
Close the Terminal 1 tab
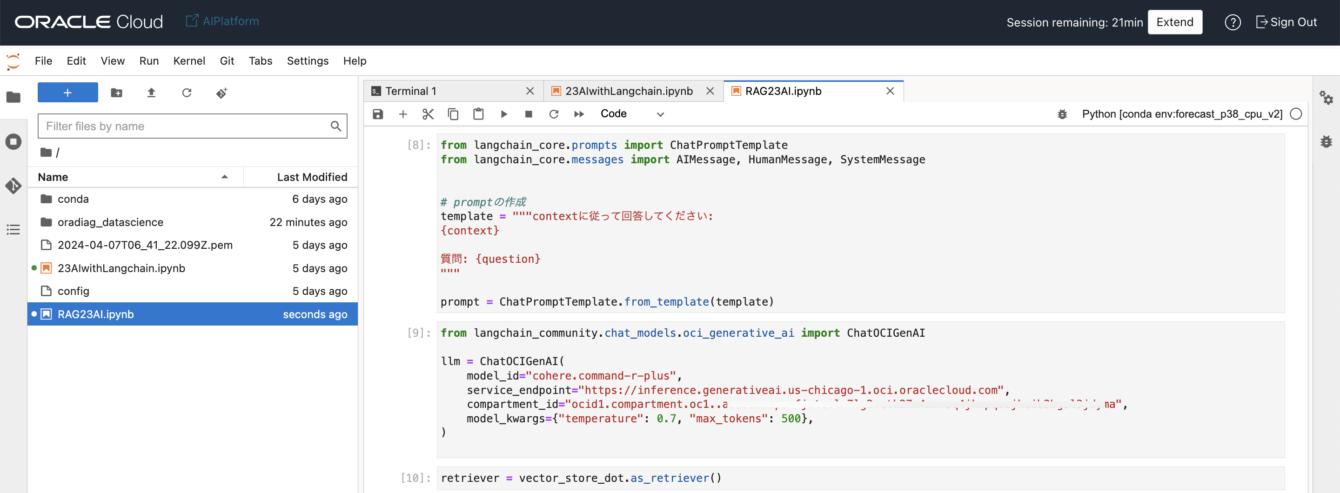530,91
